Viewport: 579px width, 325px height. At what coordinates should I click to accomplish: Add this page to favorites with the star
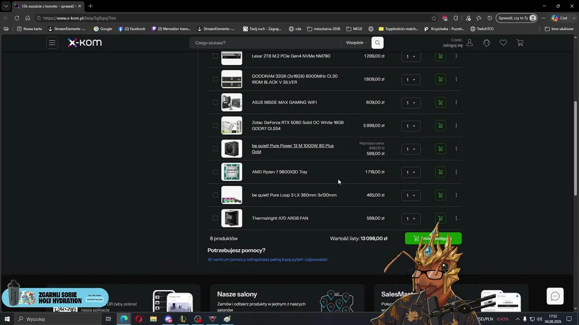pyautogui.click(x=434, y=18)
